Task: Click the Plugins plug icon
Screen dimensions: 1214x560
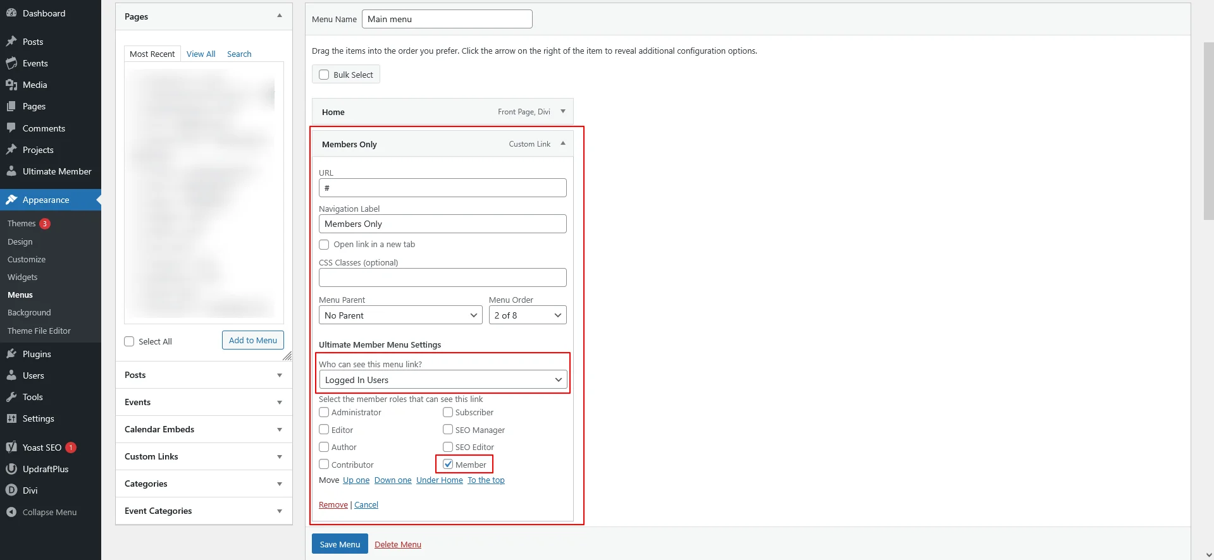Action: click(11, 354)
